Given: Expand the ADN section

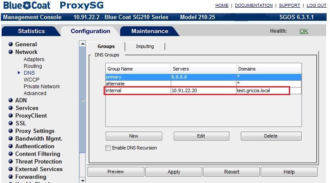Looking at the screenshot, I should 21,100.
